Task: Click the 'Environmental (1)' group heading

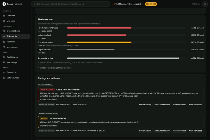Action: click(45, 85)
